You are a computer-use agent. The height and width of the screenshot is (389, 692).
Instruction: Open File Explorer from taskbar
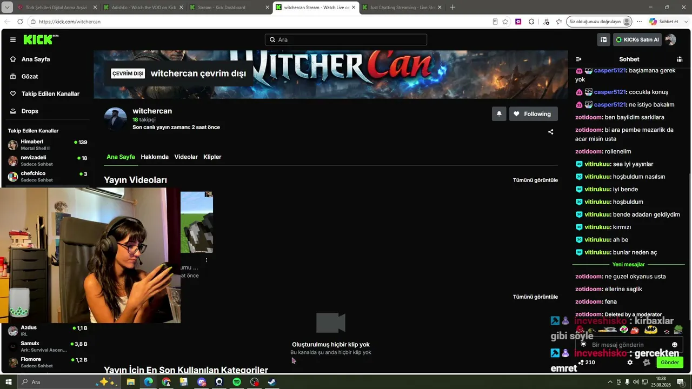point(130,382)
